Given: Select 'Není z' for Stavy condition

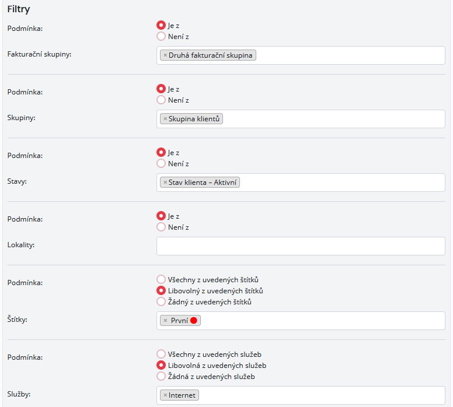Looking at the screenshot, I should [161, 164].
